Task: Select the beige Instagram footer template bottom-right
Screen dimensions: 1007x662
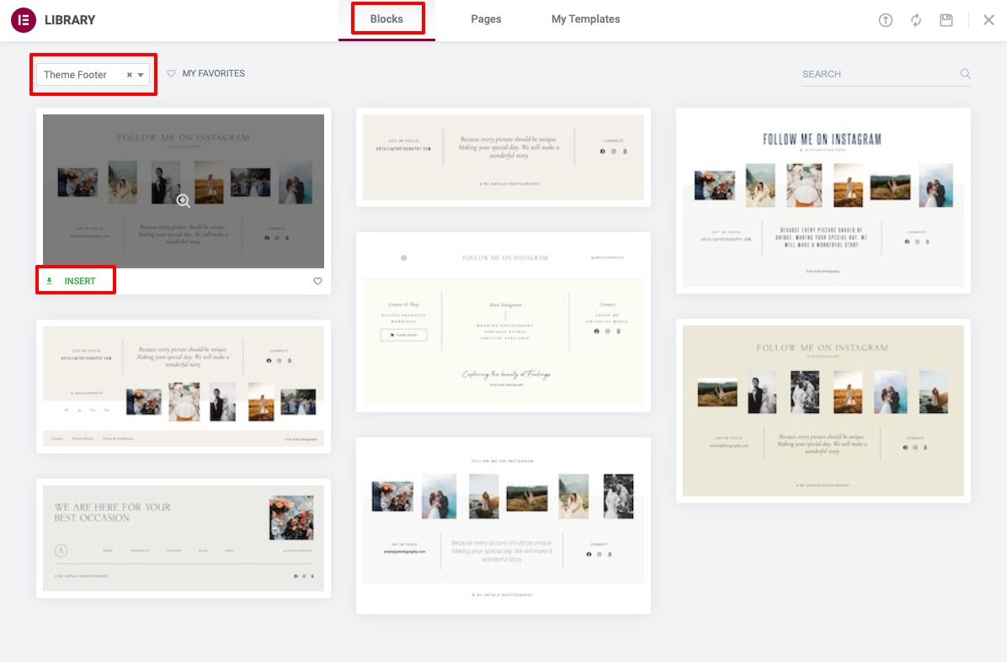Action: pyautogui.click(x=823, y=410)
